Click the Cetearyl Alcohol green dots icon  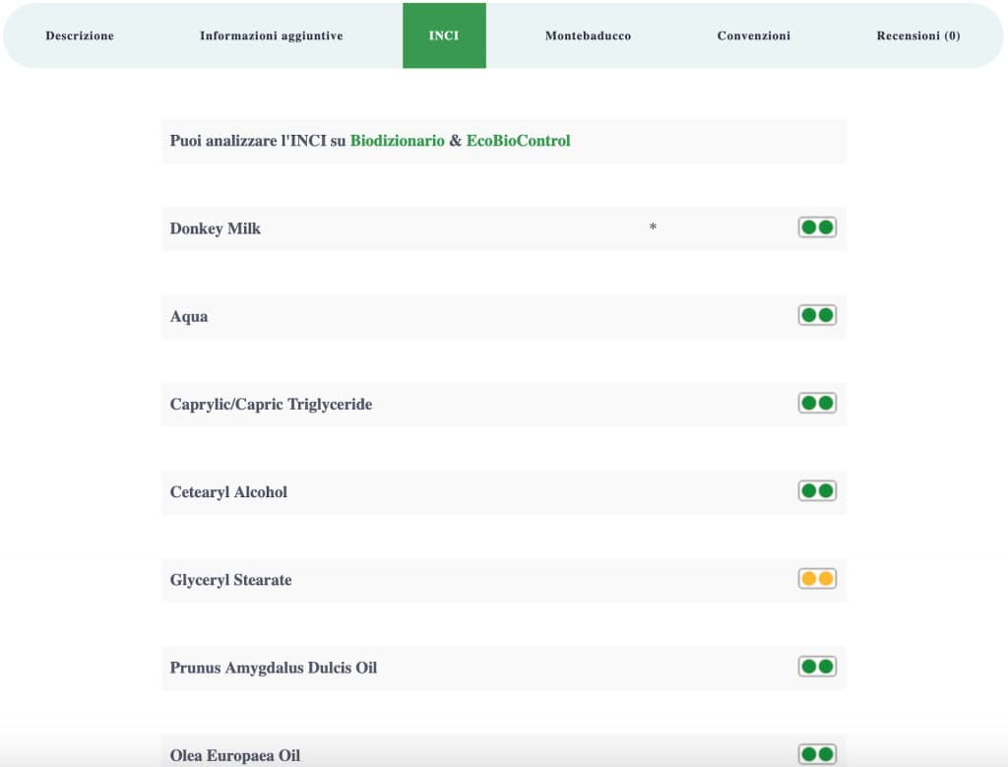point(817,491)
